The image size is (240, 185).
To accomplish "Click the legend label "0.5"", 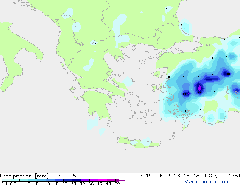I will 13,183.
